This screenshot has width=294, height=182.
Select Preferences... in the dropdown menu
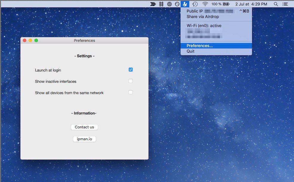coord(216,46)
